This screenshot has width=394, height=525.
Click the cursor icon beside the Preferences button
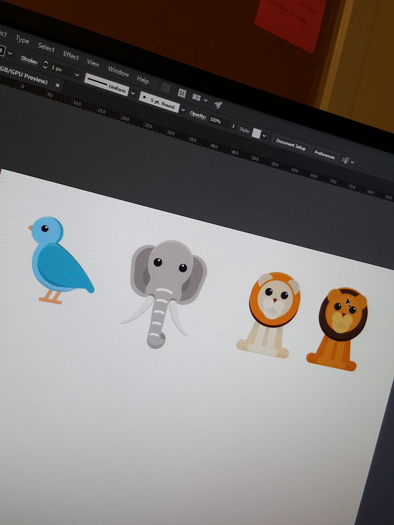(346, 161)
